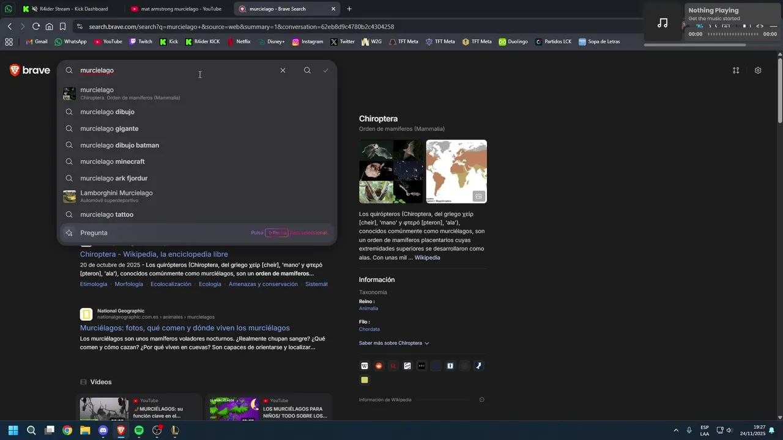
Task: Open the Sopa de Letras bookmark
Action: coord(599,42)
